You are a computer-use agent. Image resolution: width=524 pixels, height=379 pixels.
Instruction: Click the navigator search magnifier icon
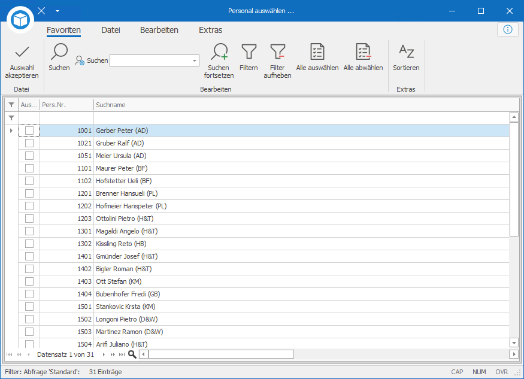tap(132, 354)
